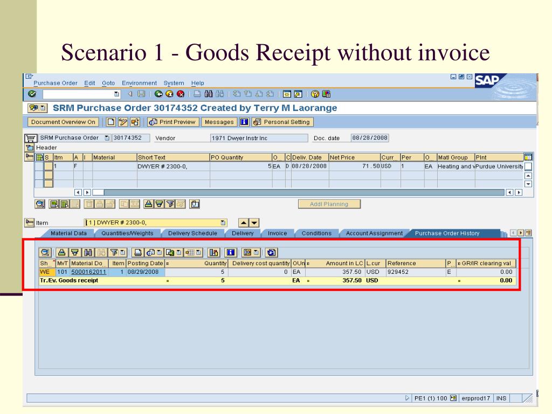
Task: Collapse the Item detail section expander
Action: pyautogui.click(x=30, y=223)
